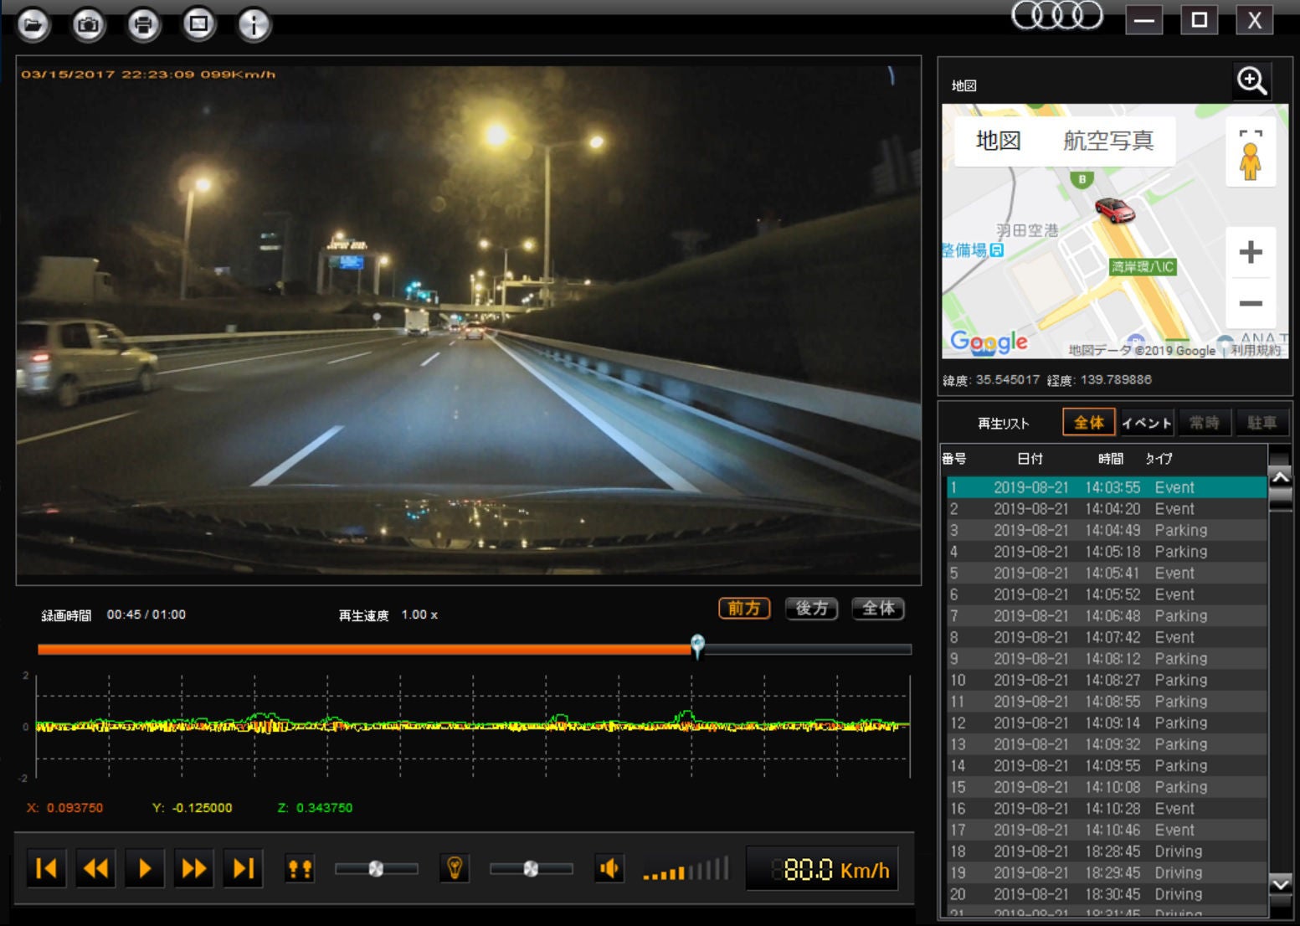Switch to the イベント playlist tab

(x=1147, y=423)
